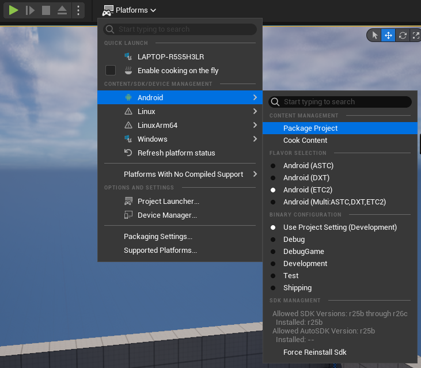Click Force Reinstall Sdk
Screen dimensions: 421x368
[340, 352]
